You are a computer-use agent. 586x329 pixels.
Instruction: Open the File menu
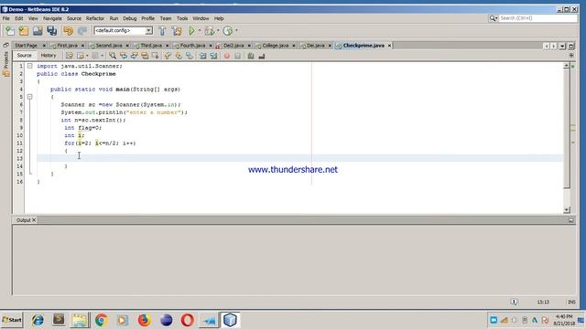tap(6, 18)
